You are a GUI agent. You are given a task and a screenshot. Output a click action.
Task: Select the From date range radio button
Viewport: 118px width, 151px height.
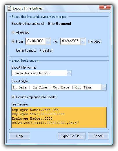[x=13, y=41]
